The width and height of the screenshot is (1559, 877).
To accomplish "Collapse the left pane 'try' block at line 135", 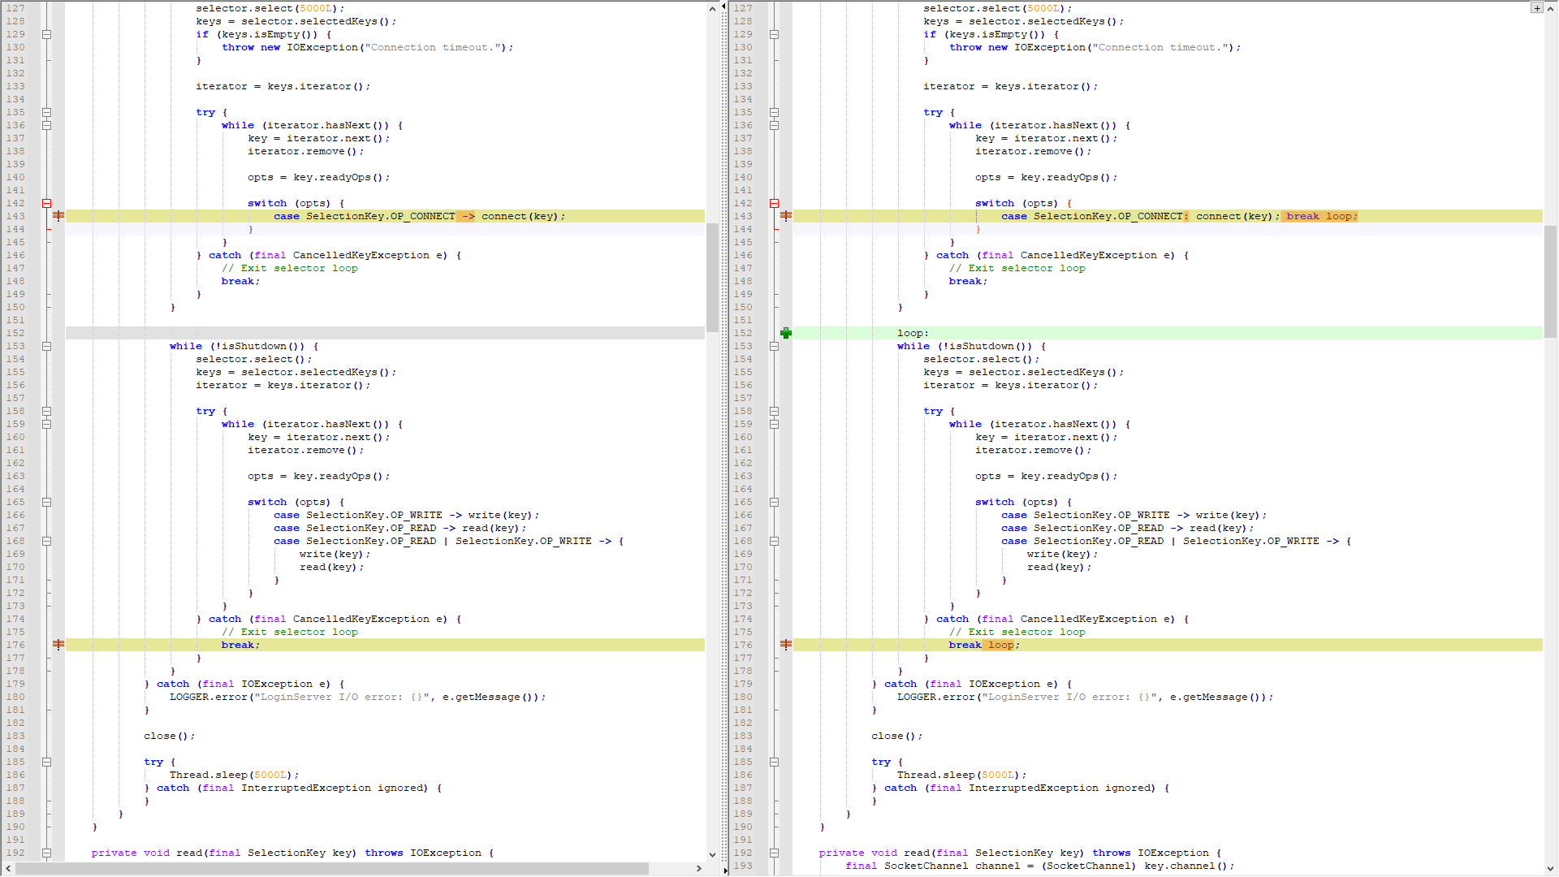I will click(x=47, y=112).
